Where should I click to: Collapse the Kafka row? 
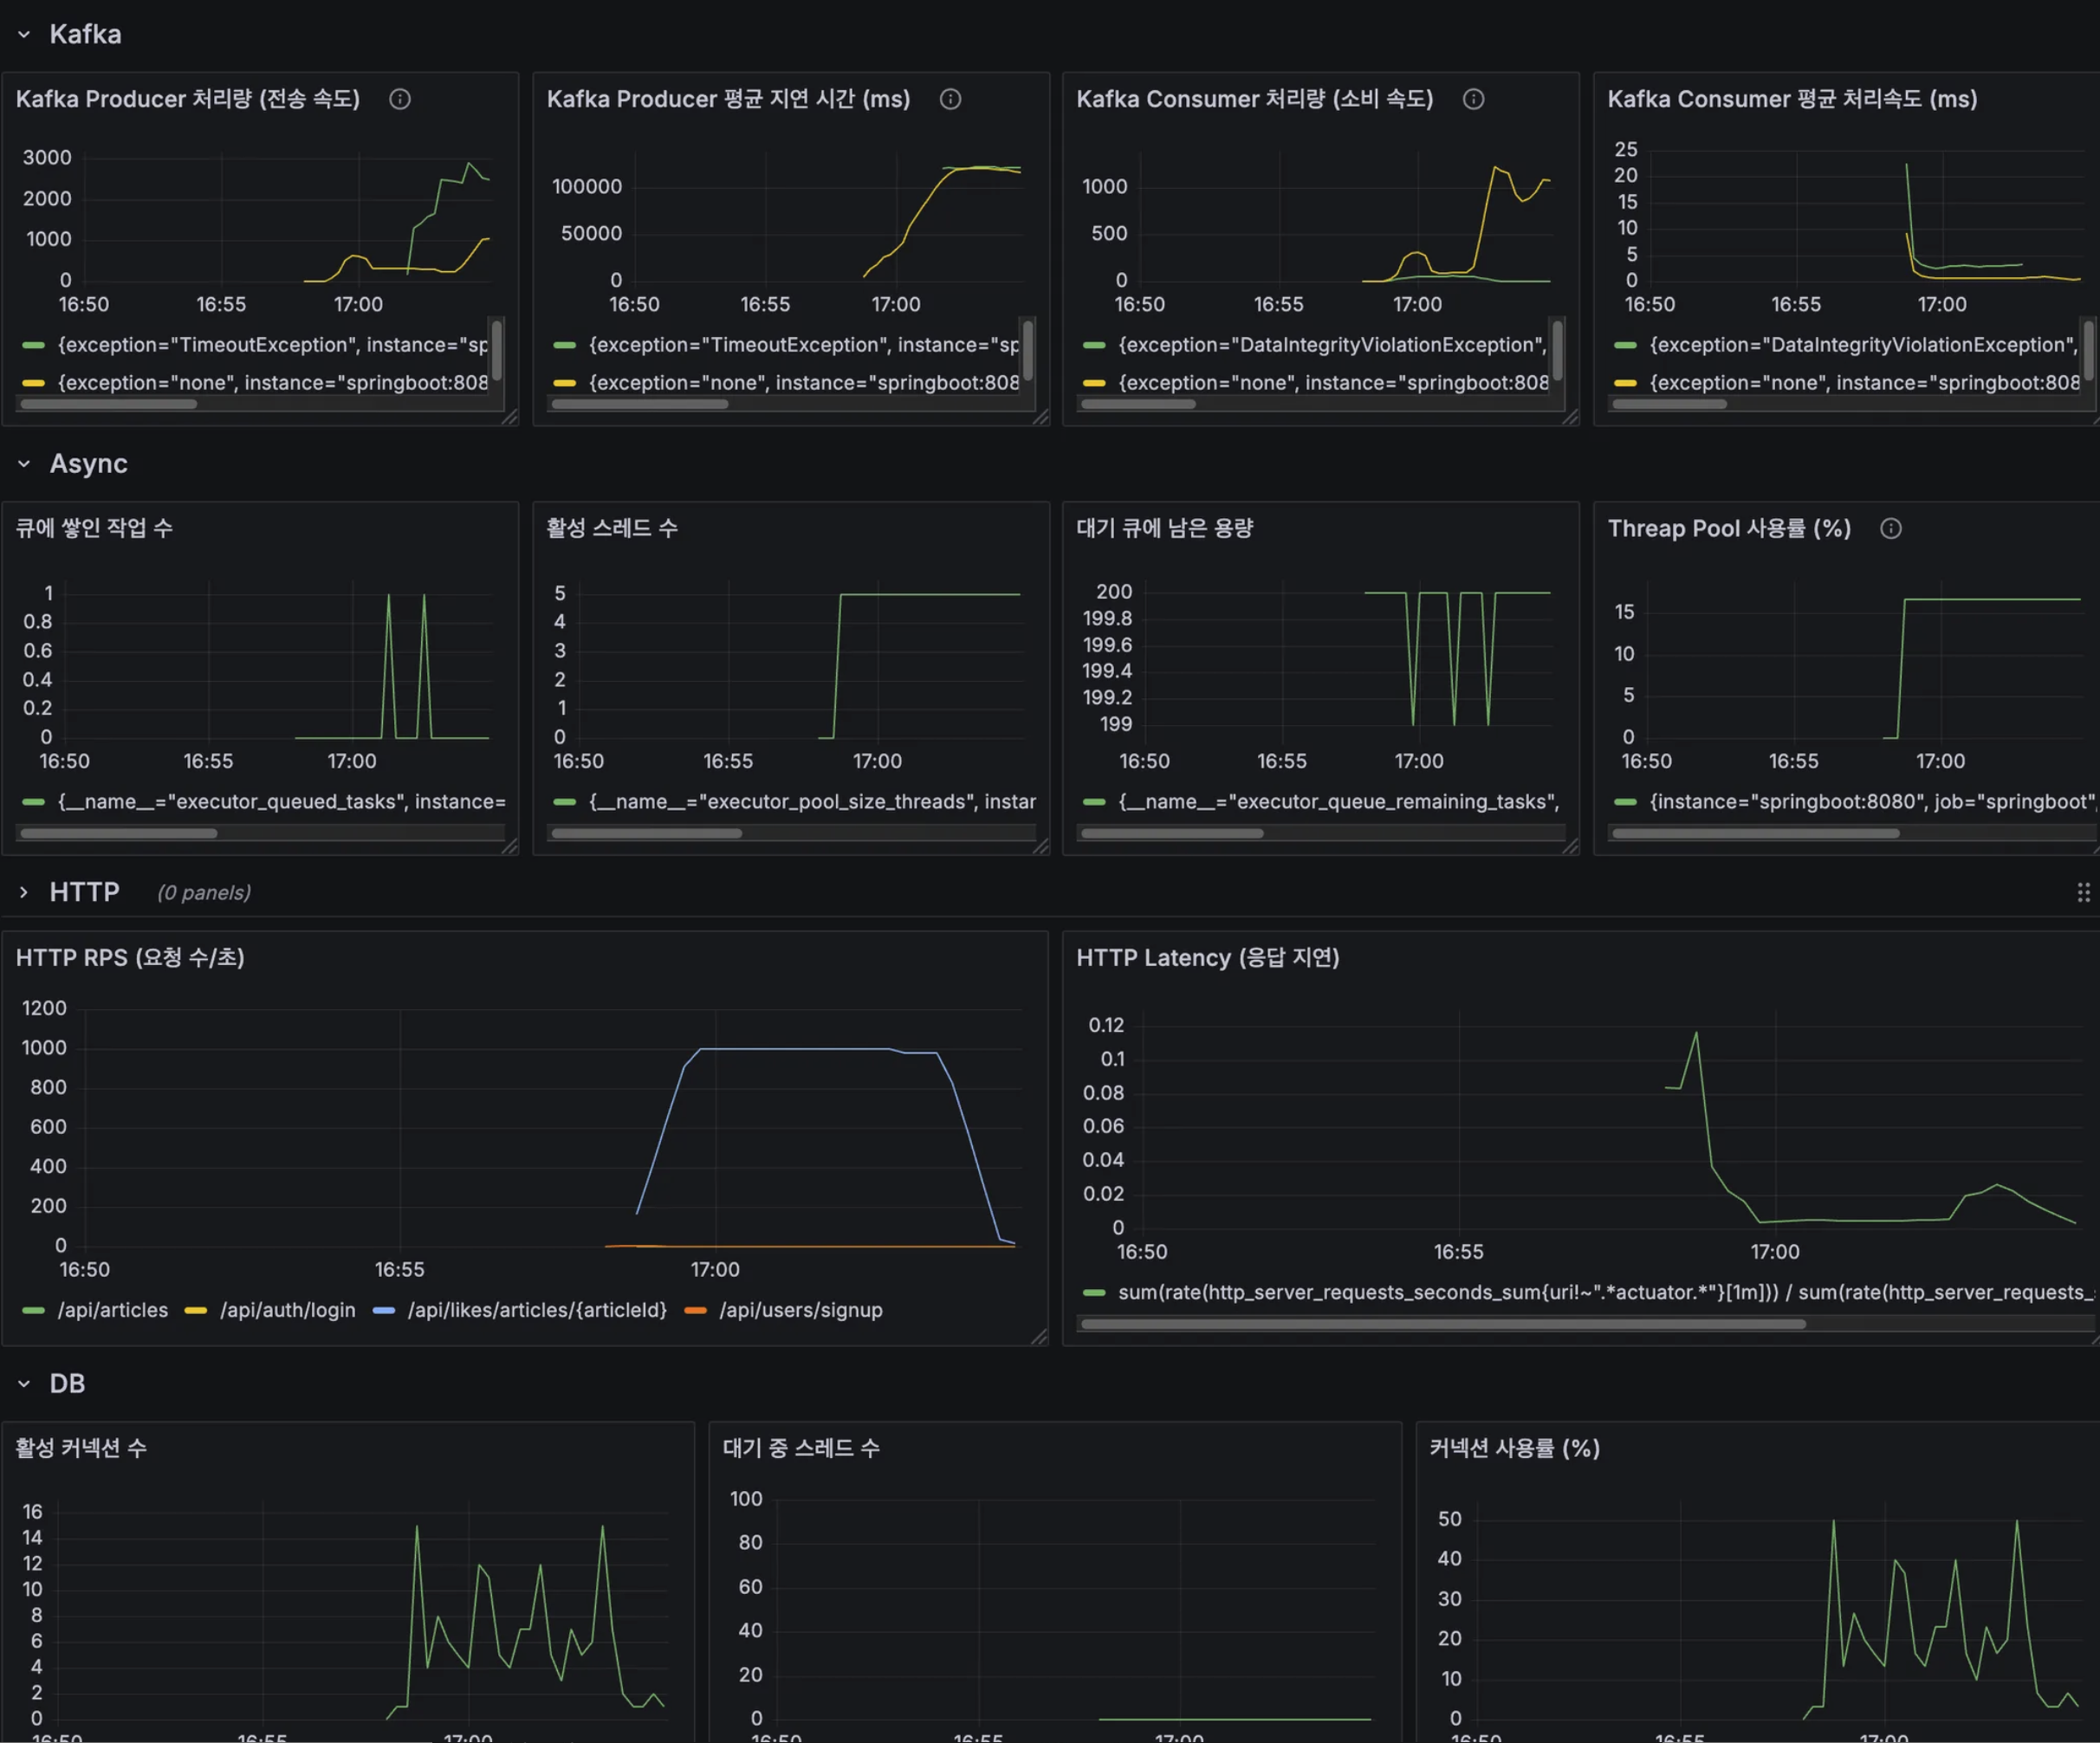coord(24,34)
